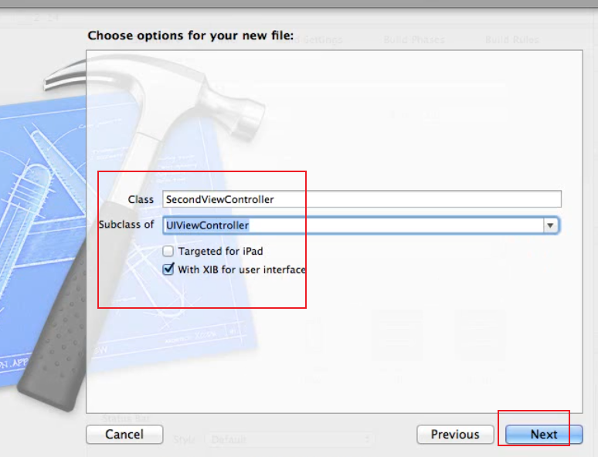The height and width of the screenshot is (457, 598).
Task: Uncheck With XIB for user interface
Action: pyautogui.click(x=168, y=269)
